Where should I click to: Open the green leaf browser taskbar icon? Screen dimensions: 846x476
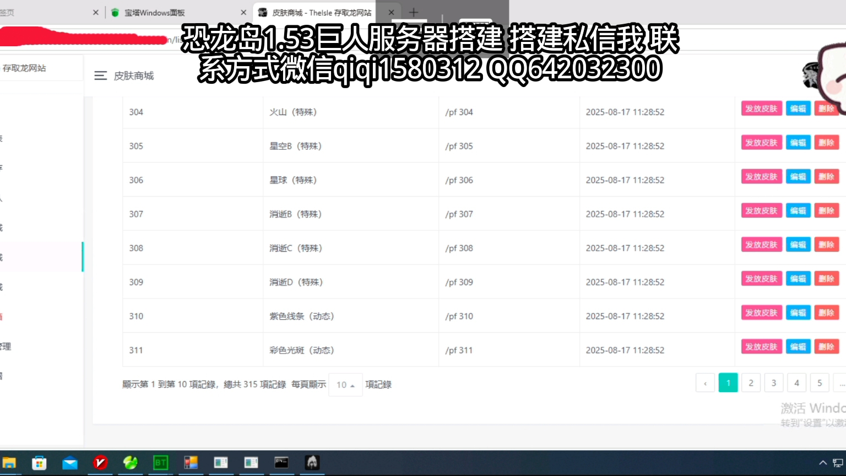tap(131, 463)
